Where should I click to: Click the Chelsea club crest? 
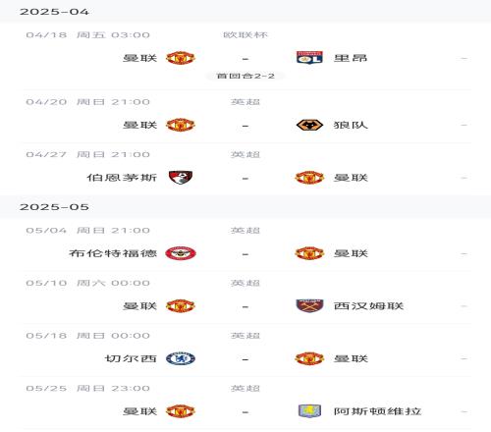pyautogui.click(x=181, y=358)
